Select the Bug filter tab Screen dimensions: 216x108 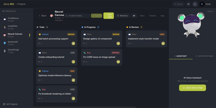(x=162, y=16)
